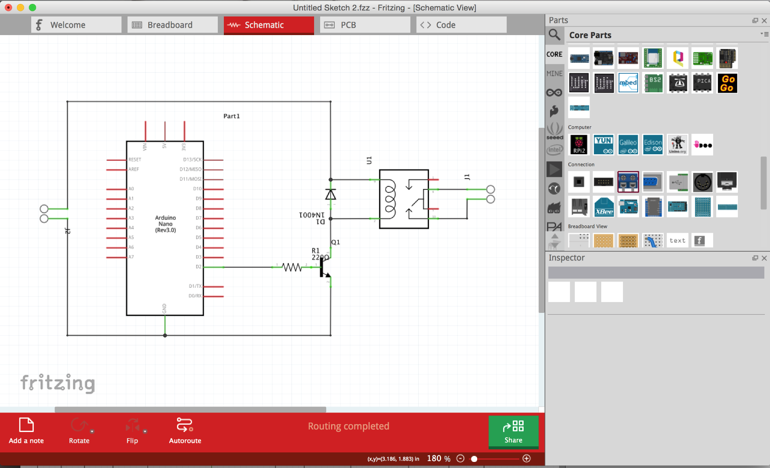Click the Rotate button
The width and height of the screenshot is (770, 468).
[x=79, y=431]
